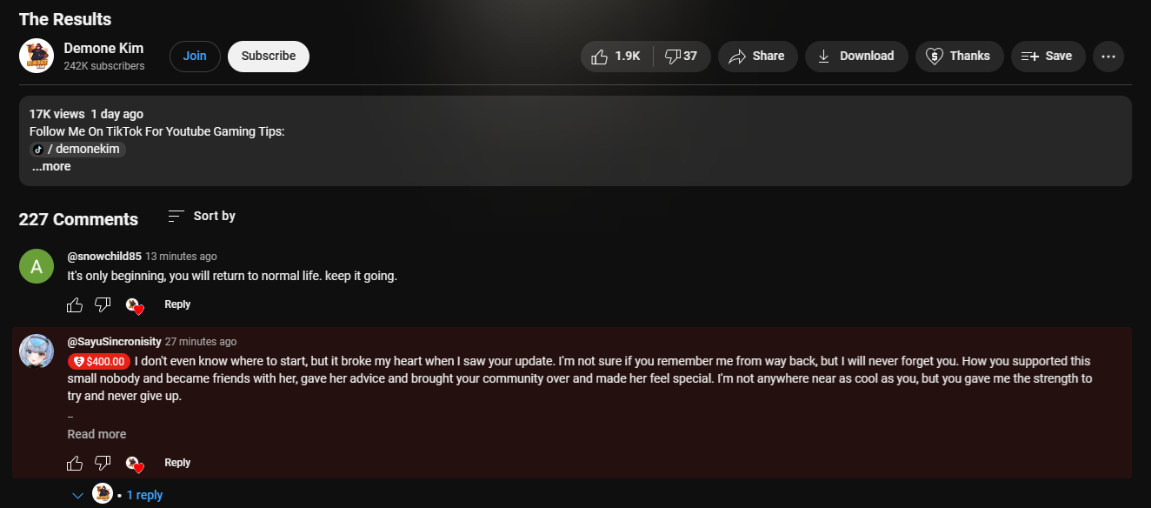Viewport: 1151px width, 508px height.
Task: Open the three-dot more actions menu
Action: click(1108, 56)
